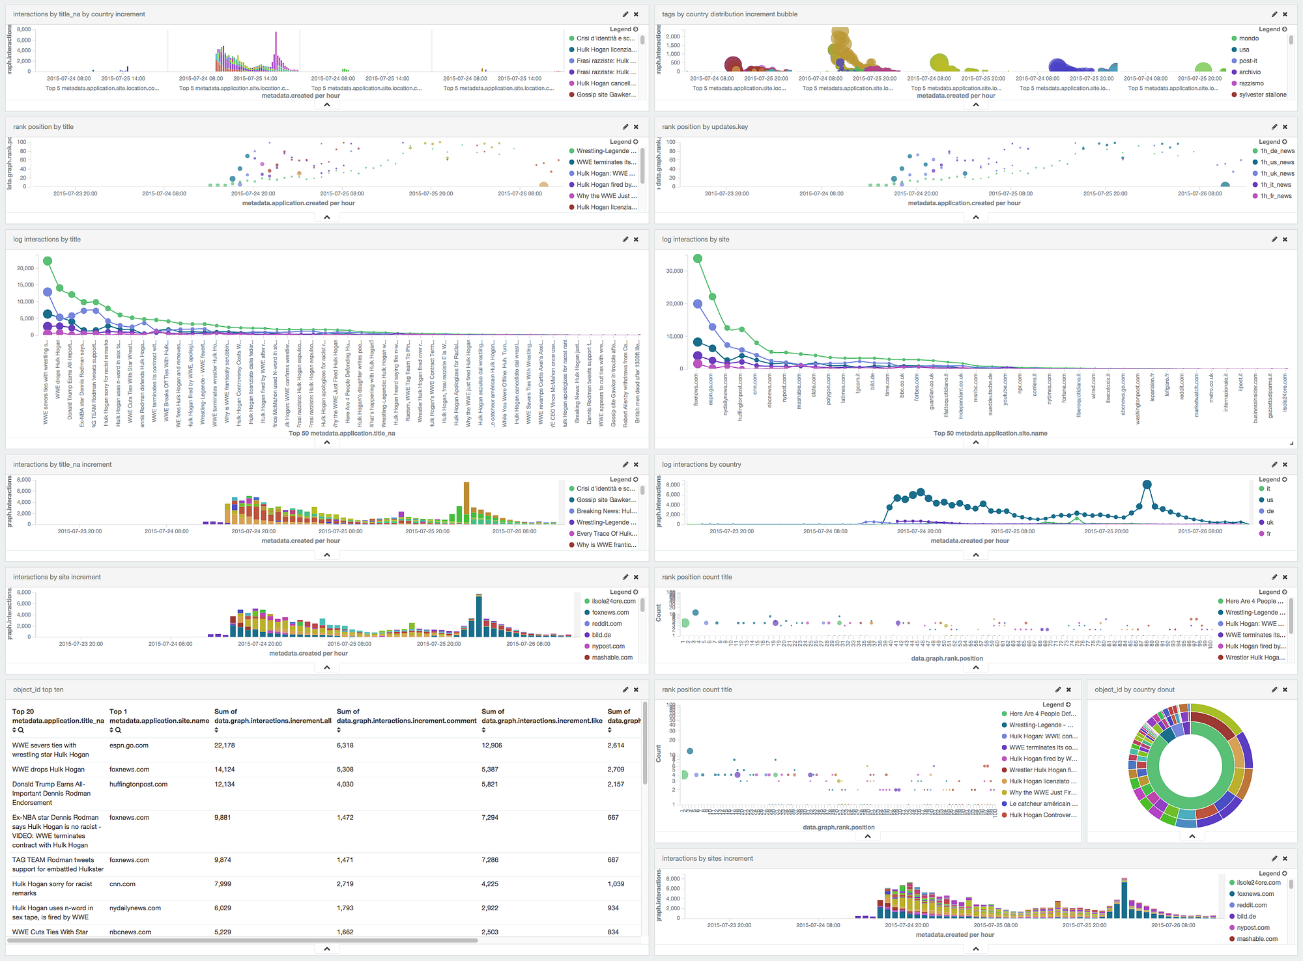This screenshot has height=961, width=1303.
Task: Select 'usa' legend entry in bubble chart
Action: [x=1244, y=50]
